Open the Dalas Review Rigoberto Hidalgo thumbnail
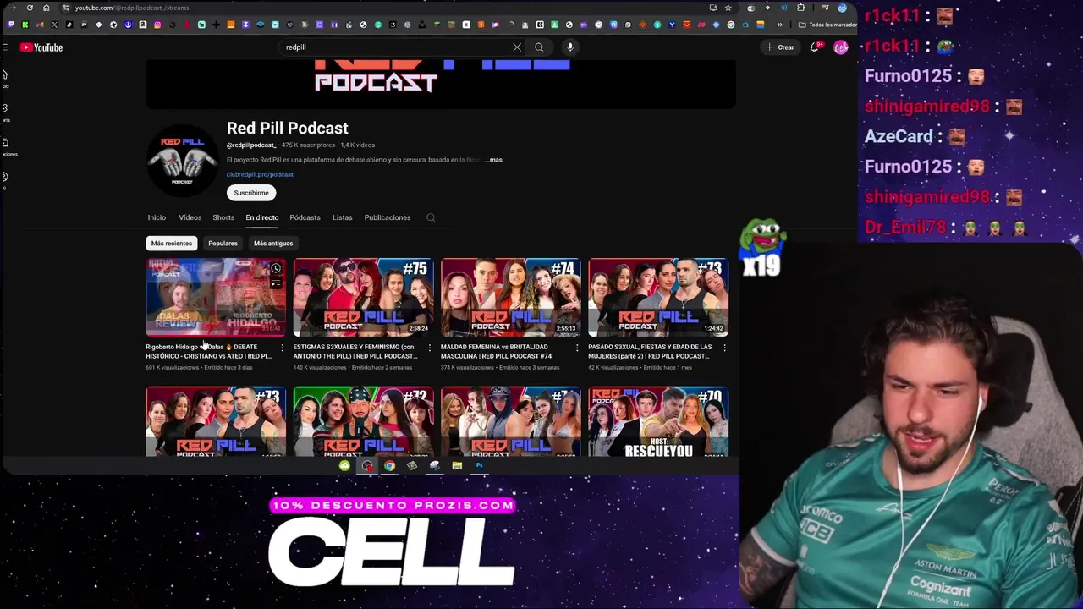The image size is (1083, 609). (216, 297)
